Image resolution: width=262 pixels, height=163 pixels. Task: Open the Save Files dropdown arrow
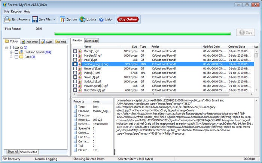(x=54, y=19)
